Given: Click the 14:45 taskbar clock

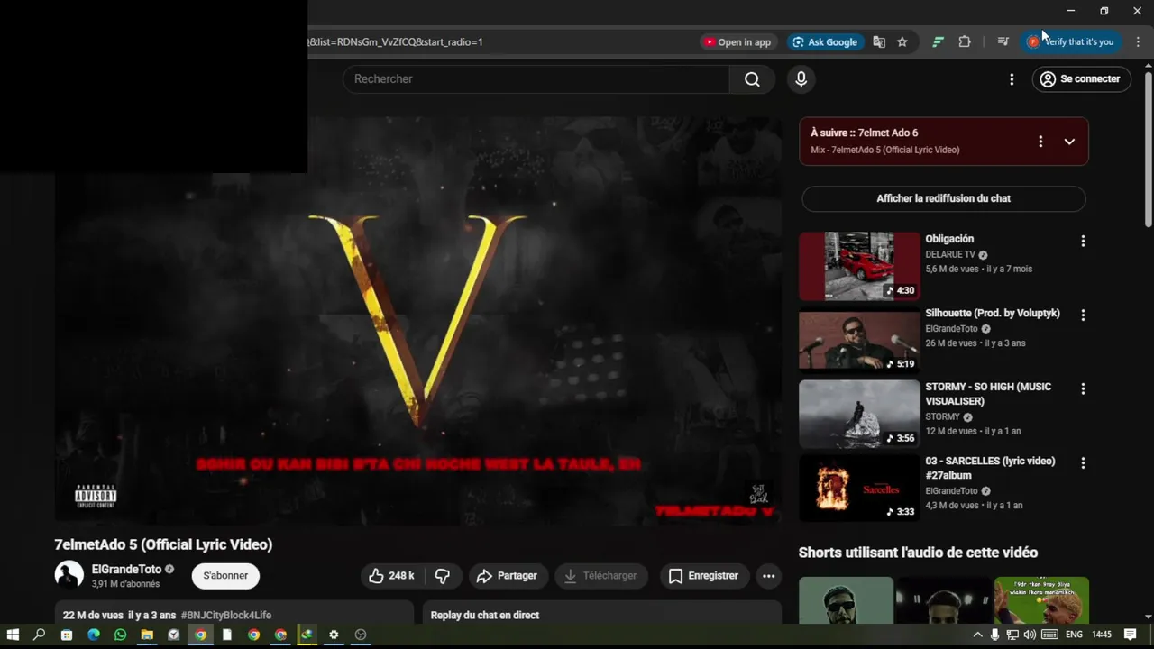Looking at the screenshot, I should 1102,635.
